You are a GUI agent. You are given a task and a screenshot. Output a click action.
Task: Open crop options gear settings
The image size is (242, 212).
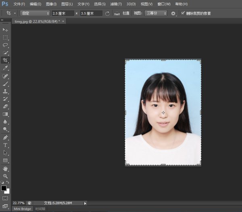173,14
